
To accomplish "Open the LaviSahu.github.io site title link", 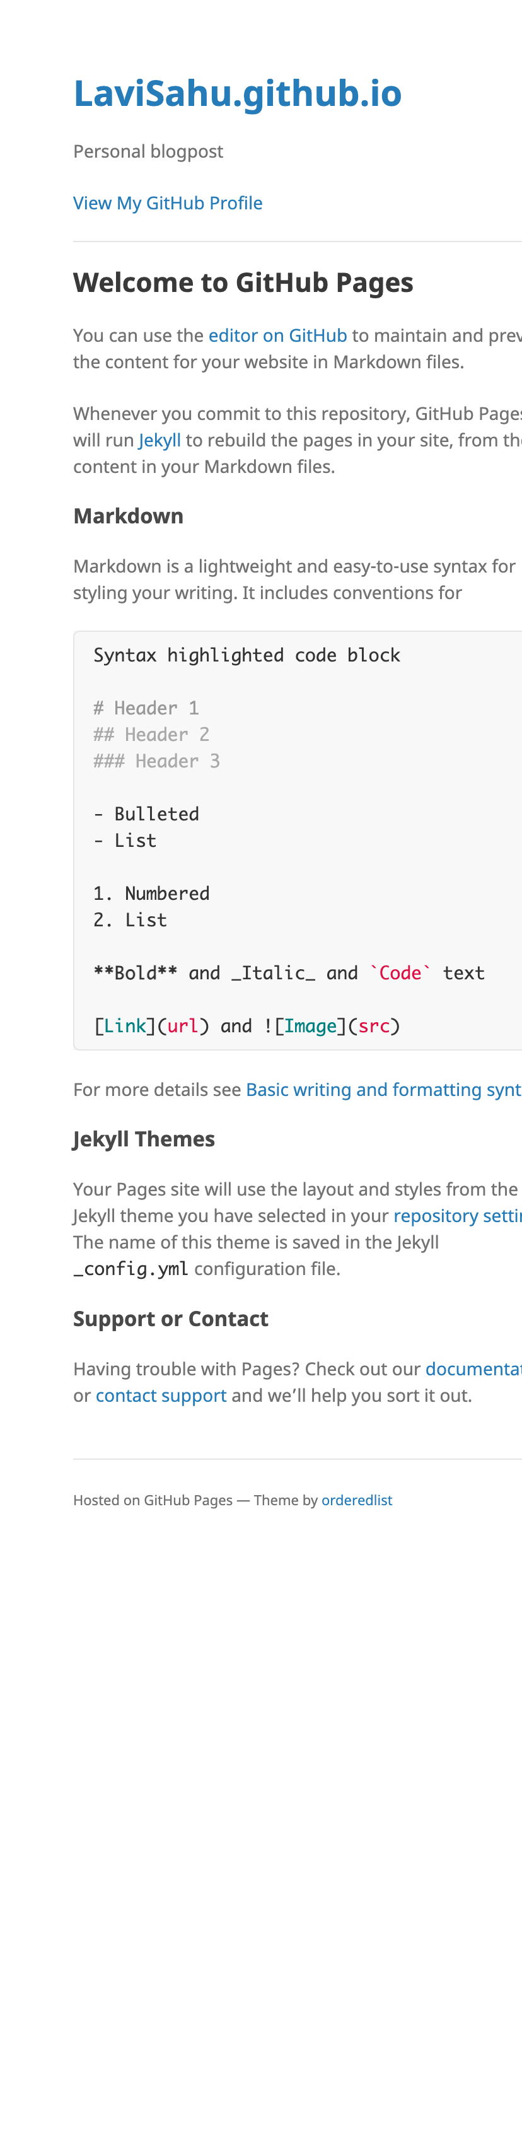I will point(237,93).
